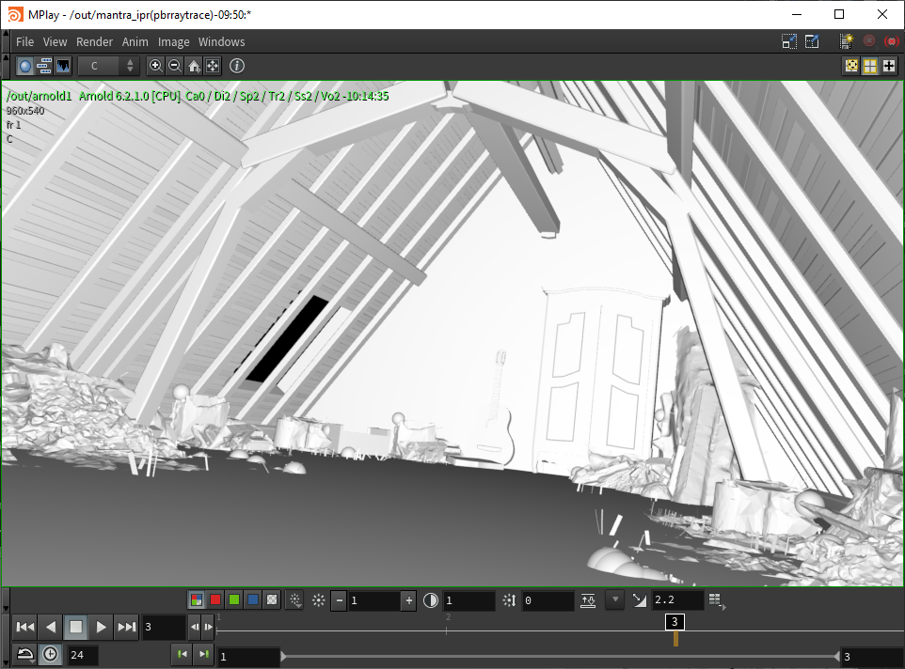Image resolution: width=905 pixels, height=669 pixels.
Task: Toggle the alpha checkerboard channel
Action: pyautogui.click(x=272, y=599)
